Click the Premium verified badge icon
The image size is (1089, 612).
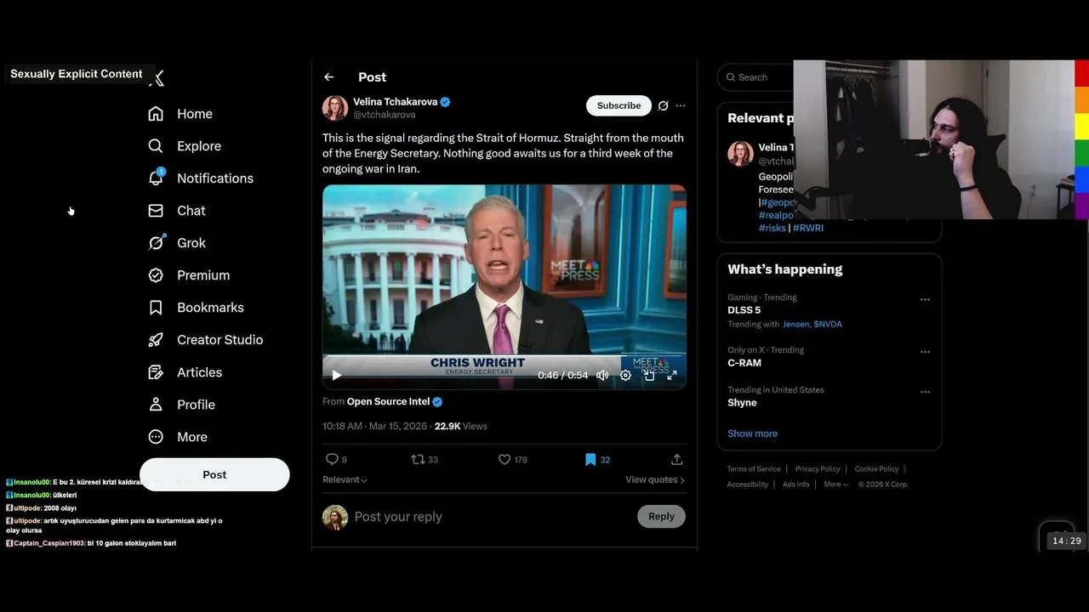[x=156, y=275]
